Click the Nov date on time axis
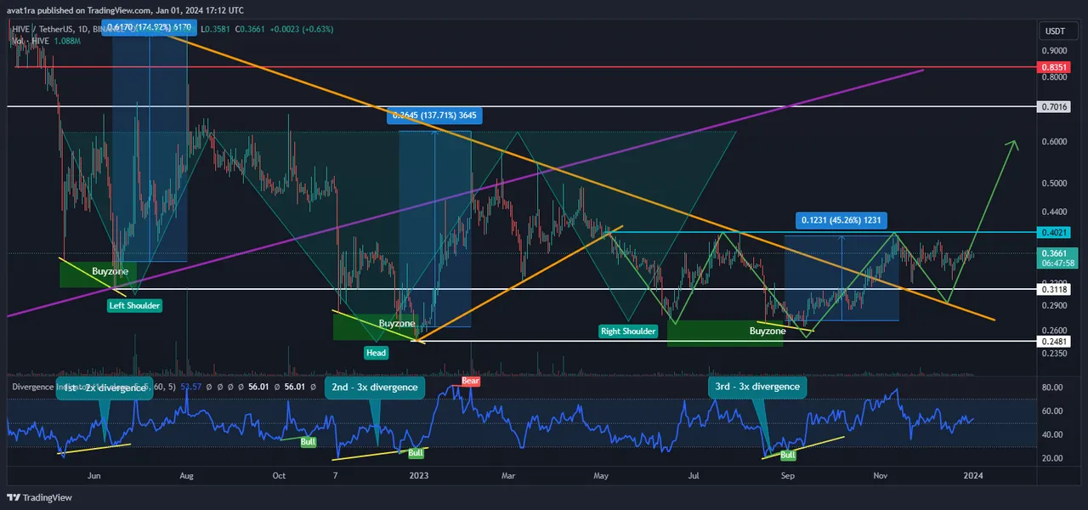This screenshot has height=510, width=1088. click(x=881, y=476)
